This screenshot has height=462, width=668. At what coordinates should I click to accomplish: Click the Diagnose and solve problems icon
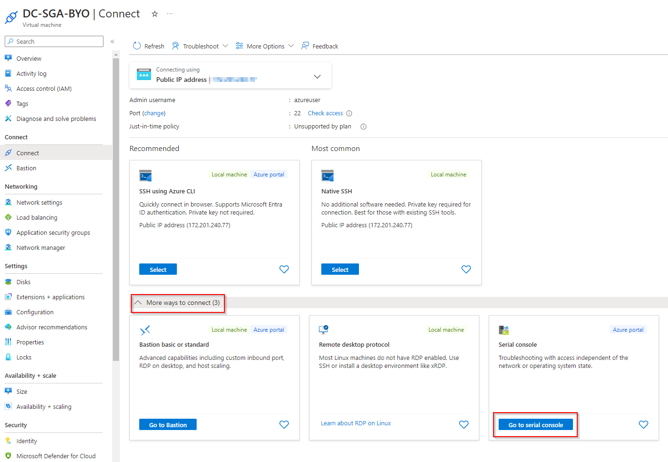click(x=8, y=119)
